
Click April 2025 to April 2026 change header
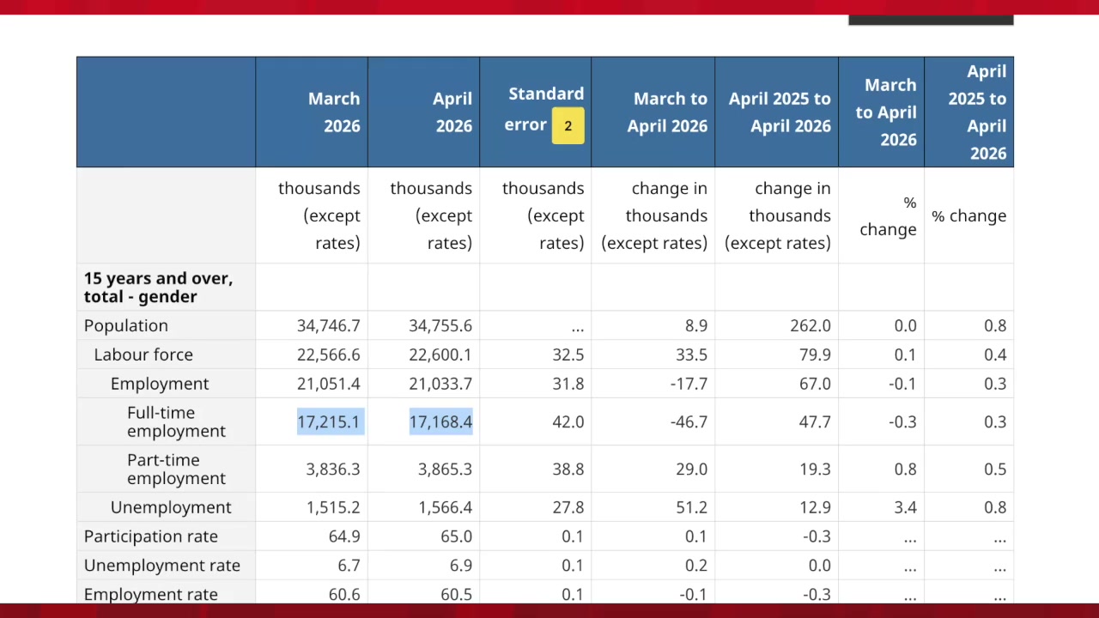pyautogui.click(x=776, y=112)
